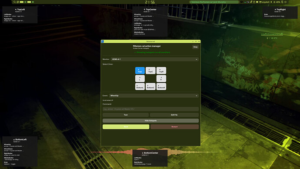Click the second yellow workspace pill in panel
Screen dimensions: 300x169
[29, 2]
